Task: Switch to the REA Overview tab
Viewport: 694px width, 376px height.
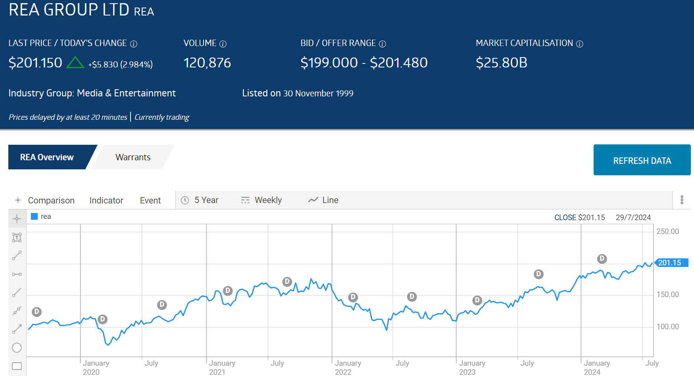Action: 47,157
